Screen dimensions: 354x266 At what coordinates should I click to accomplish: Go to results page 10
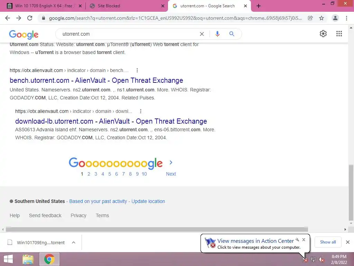144,174
